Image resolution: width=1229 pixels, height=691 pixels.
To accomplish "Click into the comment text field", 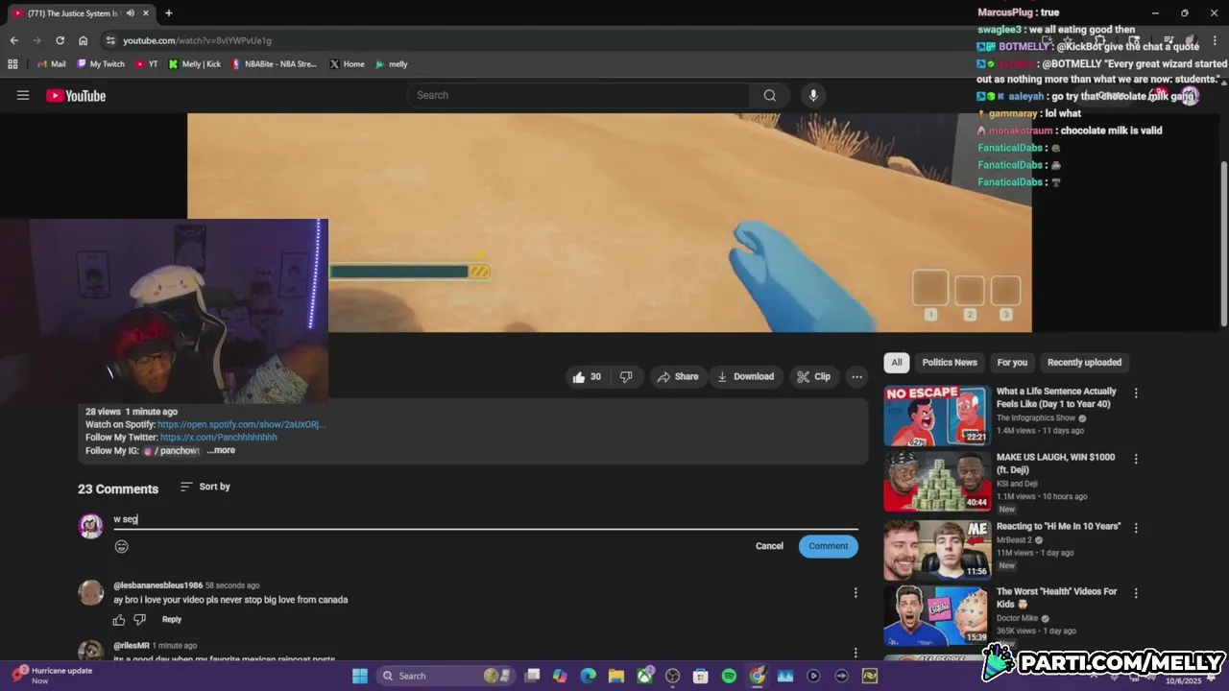I will point(485,519).
